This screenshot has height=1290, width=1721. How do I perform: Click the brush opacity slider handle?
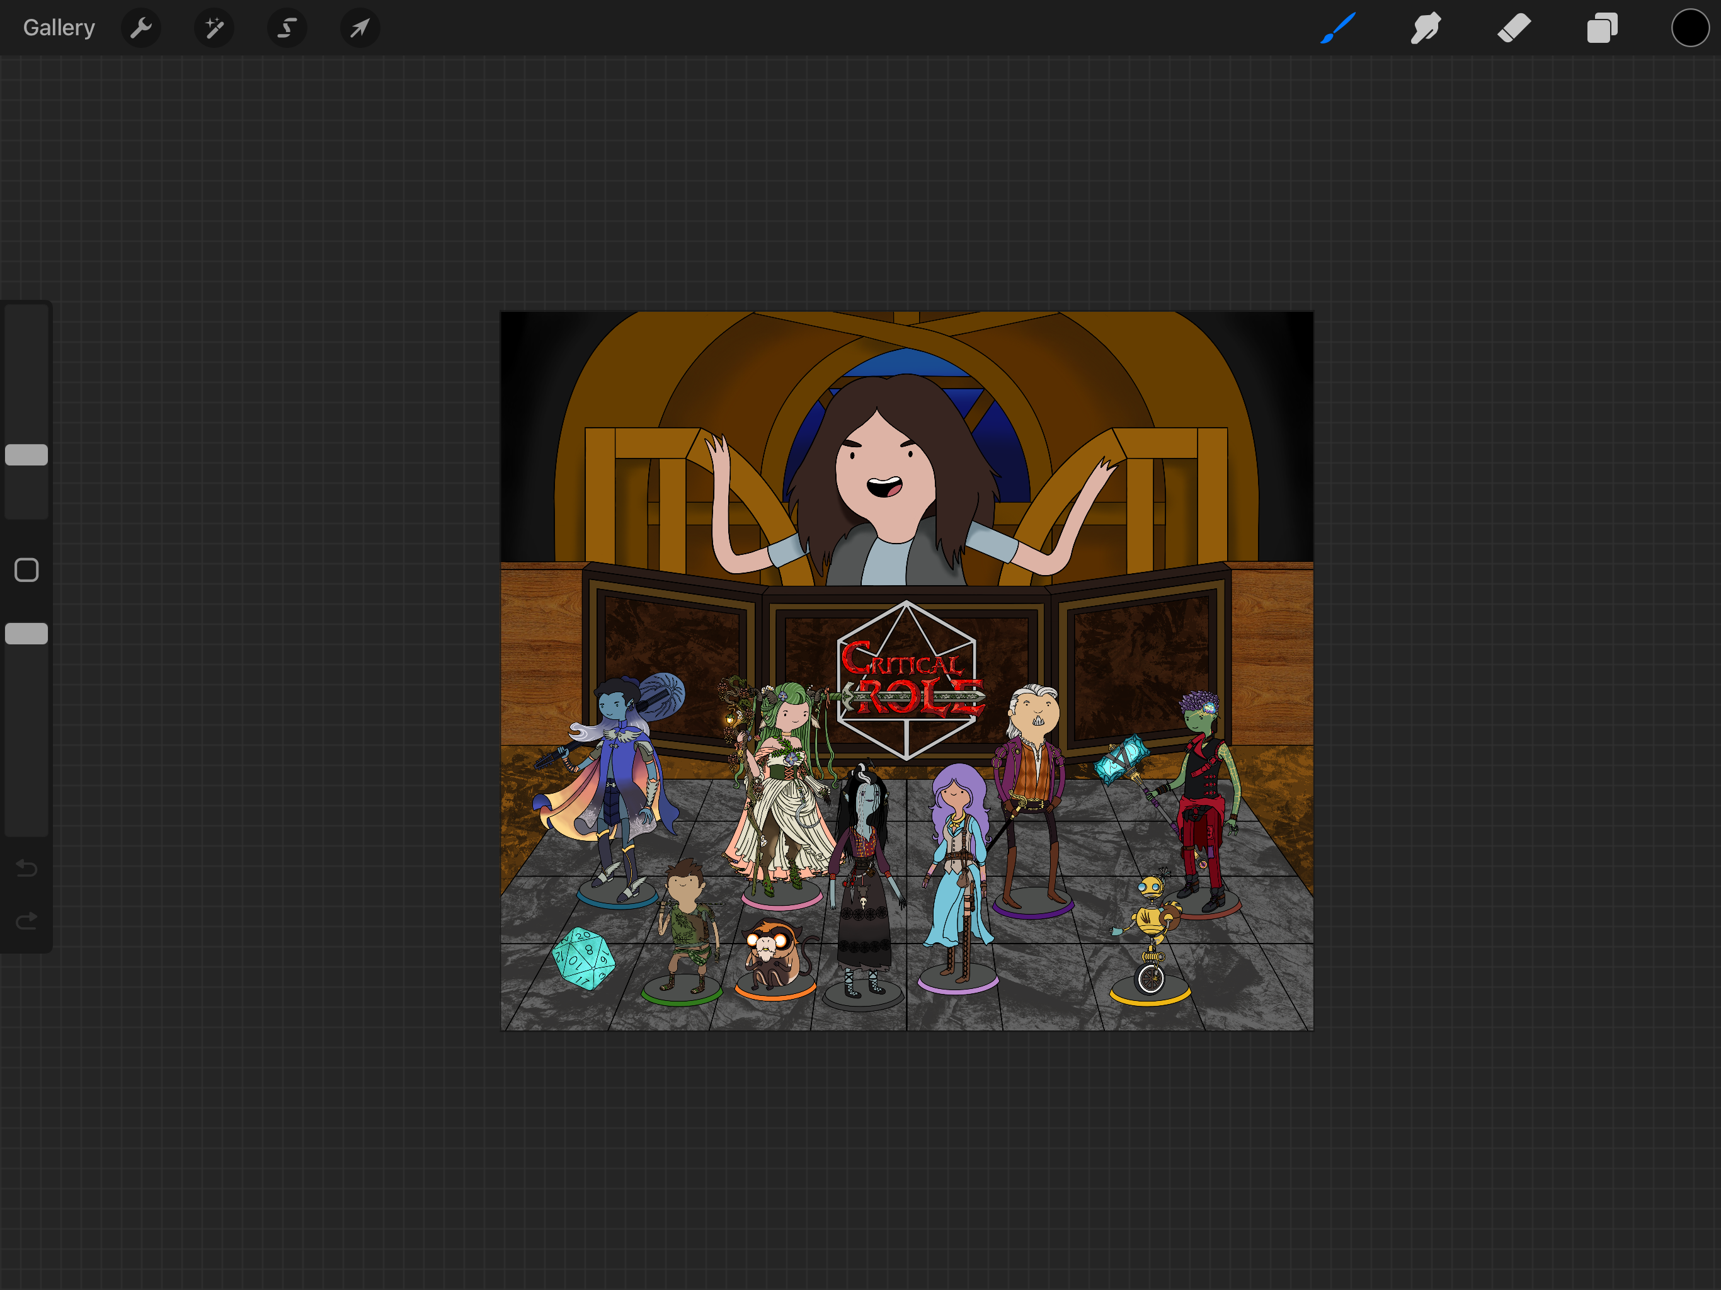coord(26,634)
